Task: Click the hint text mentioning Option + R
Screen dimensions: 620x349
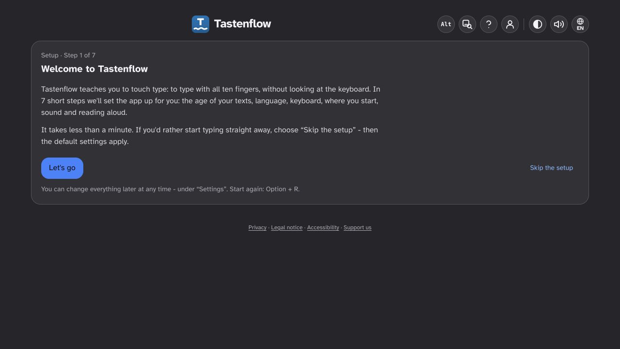Action: [170, 189]
